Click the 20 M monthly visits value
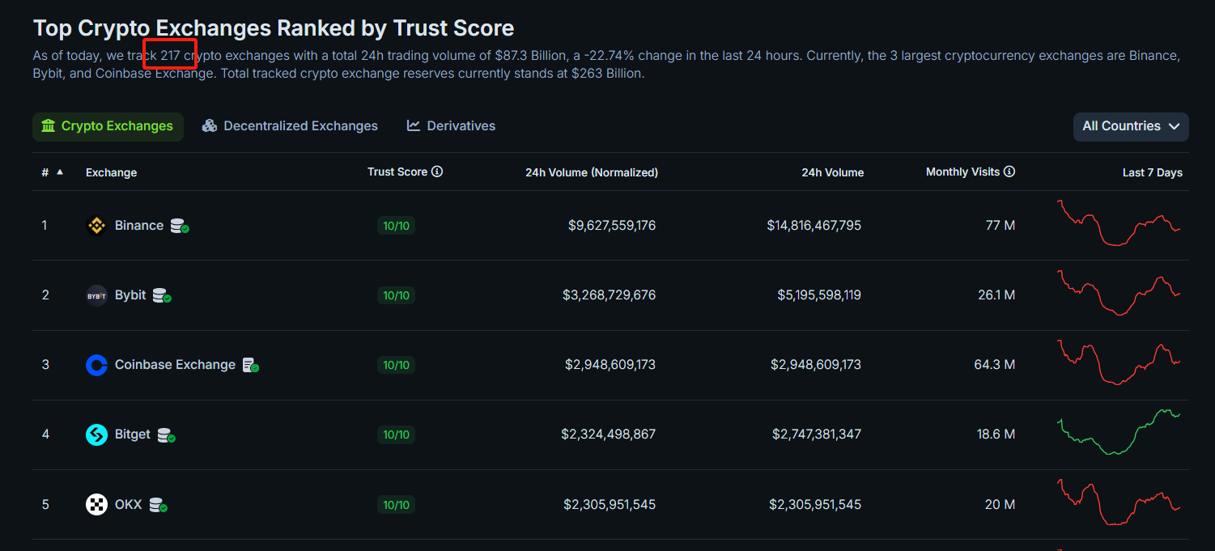 click(1000, 505)
